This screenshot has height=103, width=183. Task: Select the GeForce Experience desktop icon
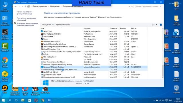(x=5, y=34)
